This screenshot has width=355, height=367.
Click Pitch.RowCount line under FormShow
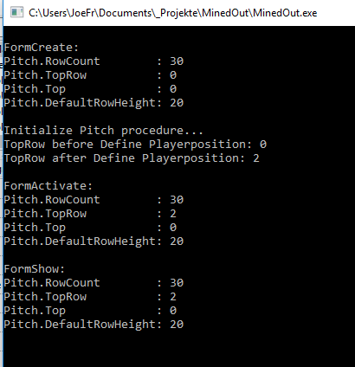tap(94, 283)
